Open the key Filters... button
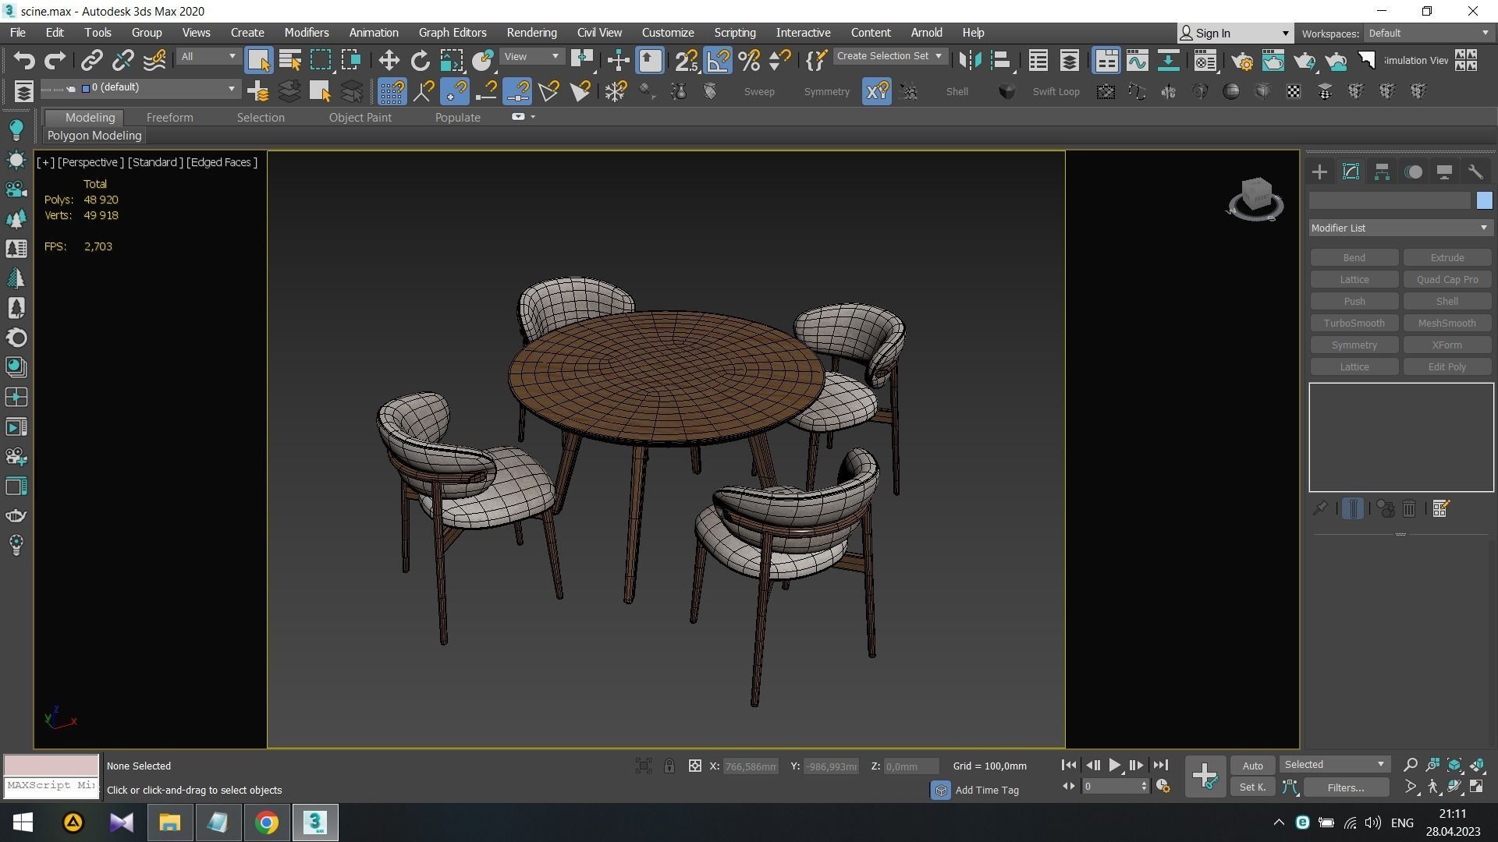 point(1346,787)
